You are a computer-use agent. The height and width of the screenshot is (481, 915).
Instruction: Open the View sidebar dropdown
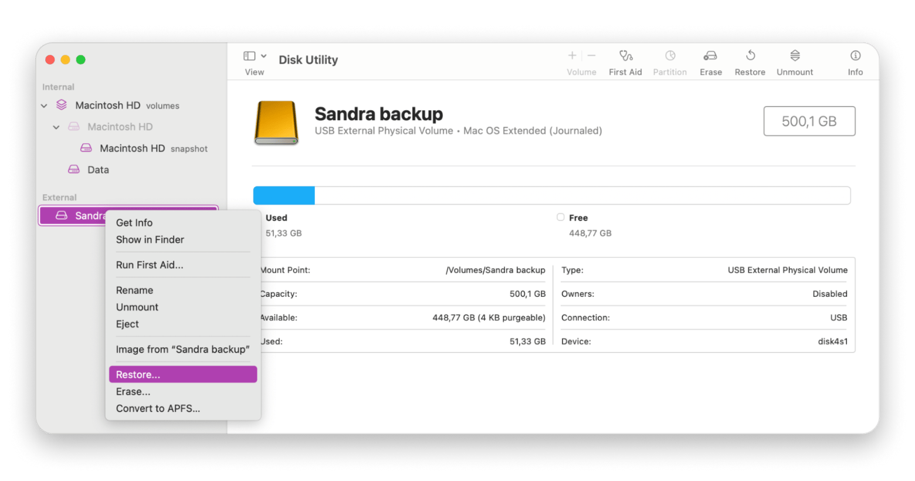[255, 56]
